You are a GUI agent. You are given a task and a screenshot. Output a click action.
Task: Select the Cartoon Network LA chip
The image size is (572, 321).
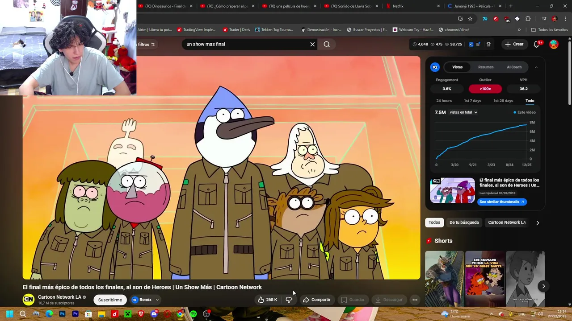[507, 222]
